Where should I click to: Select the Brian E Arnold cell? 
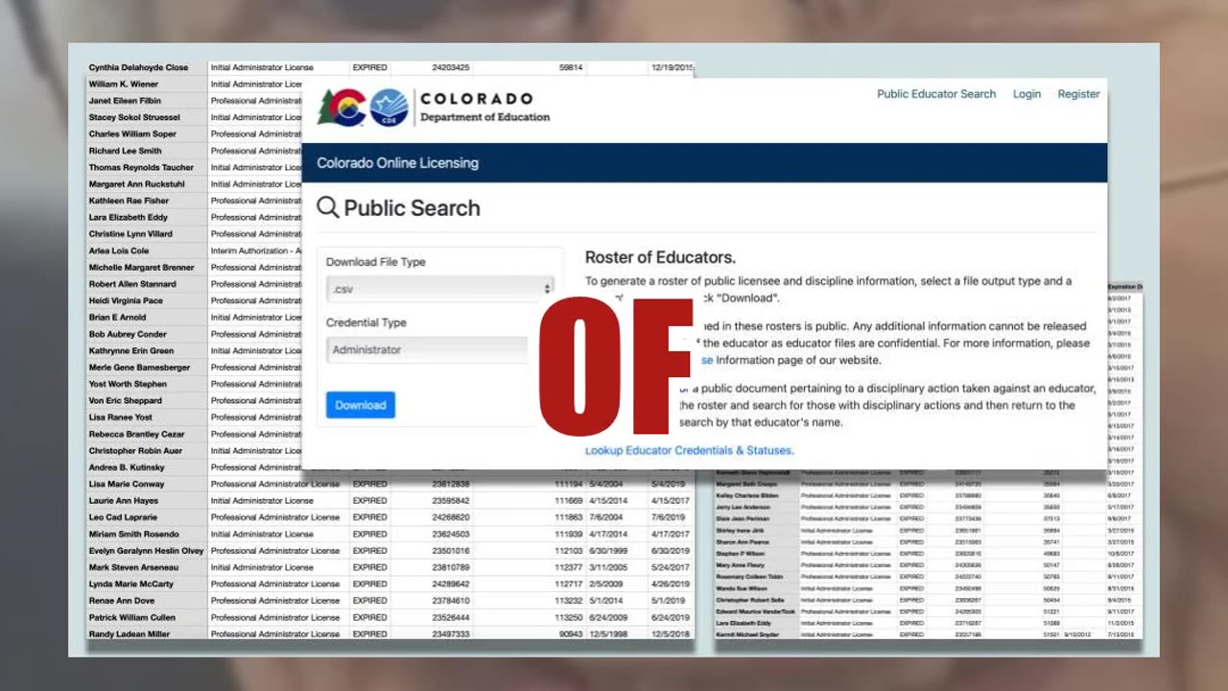148,317
